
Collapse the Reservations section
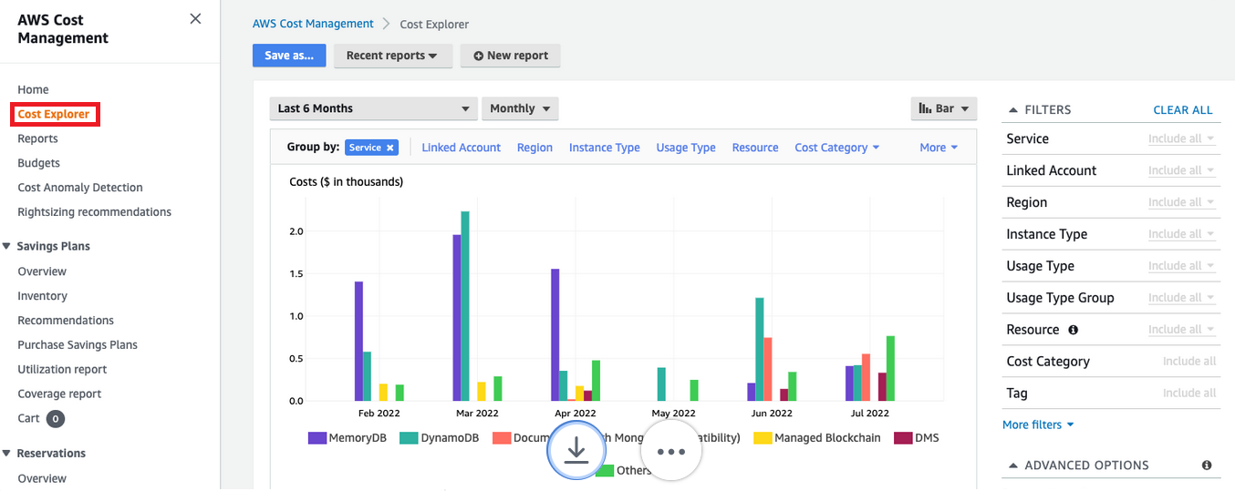[x=6, y=453]
